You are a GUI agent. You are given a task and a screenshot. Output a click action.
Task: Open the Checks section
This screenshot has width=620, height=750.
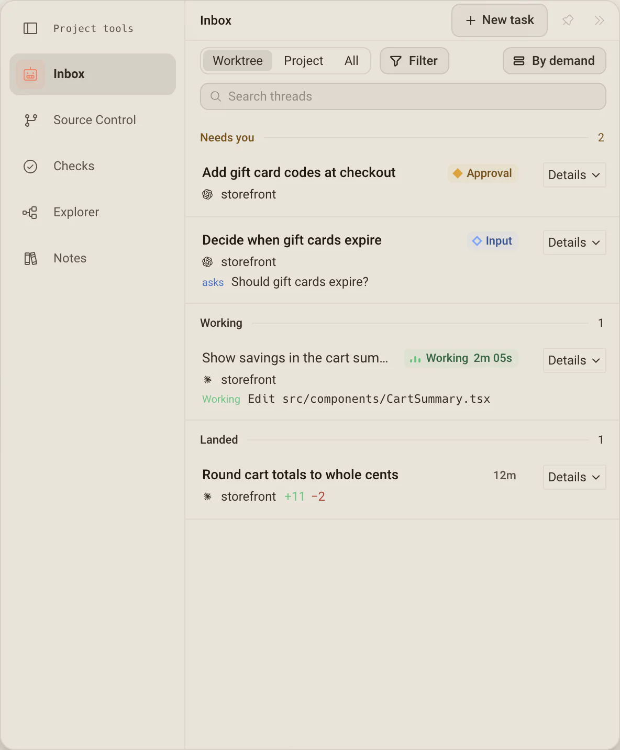(x=93, y=166)
